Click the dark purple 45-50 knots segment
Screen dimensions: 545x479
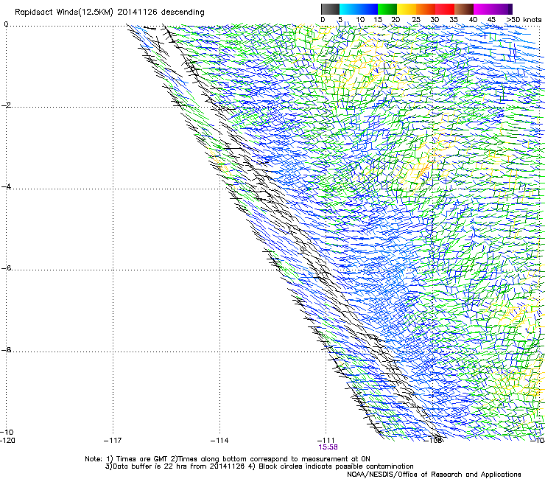(x=502, y=9)
